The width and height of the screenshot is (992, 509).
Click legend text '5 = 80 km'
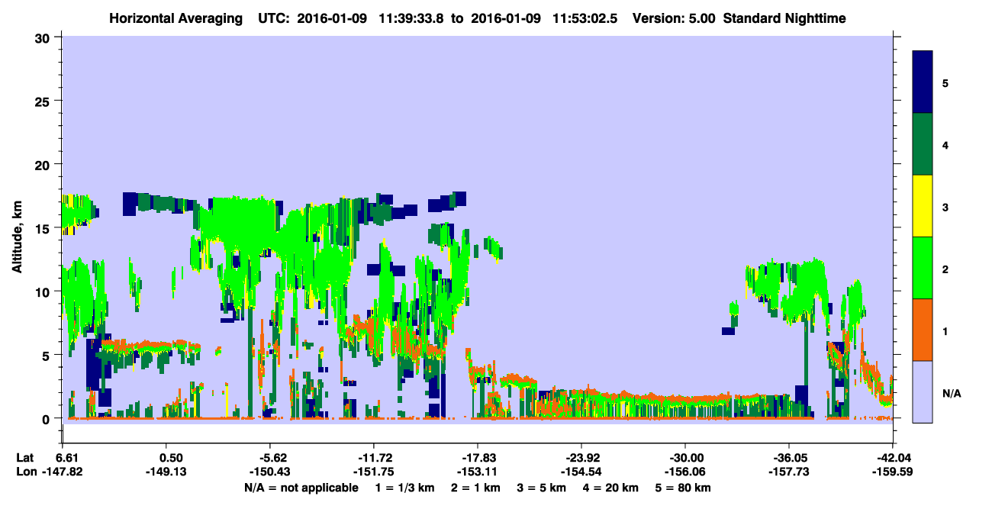click(684, 488)
